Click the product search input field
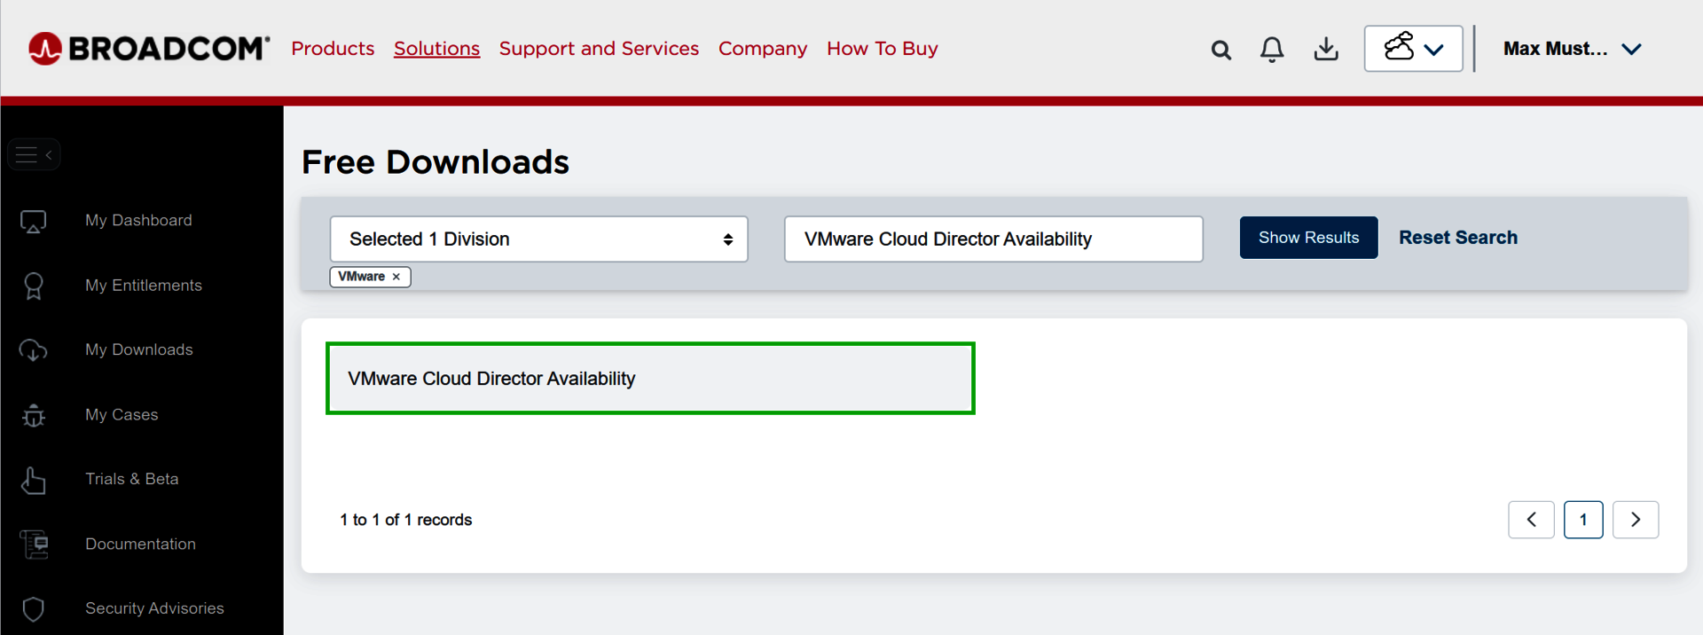Screen dimensions: 1703x635 pos(993,239)
